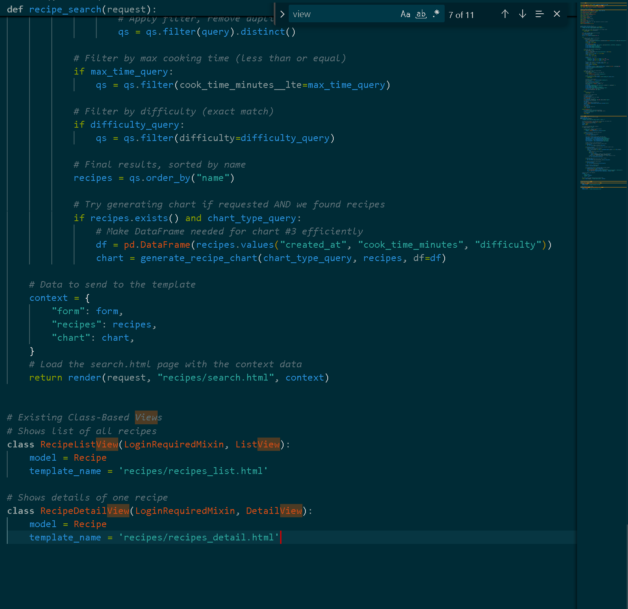Screen dimensions: 628x609
Task: Select the recipe_search function name
Action: (65, 9)
